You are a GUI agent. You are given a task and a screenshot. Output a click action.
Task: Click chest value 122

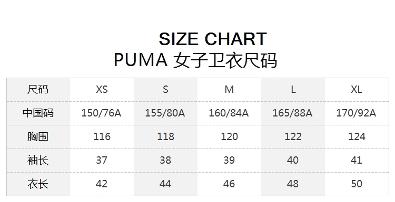click(293, 137)
